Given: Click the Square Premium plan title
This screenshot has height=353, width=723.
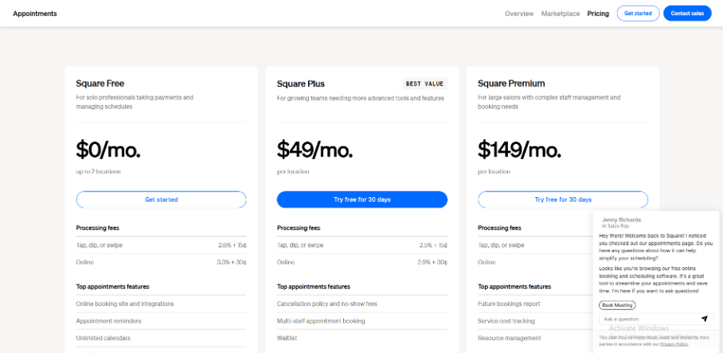Looking at the screenshot, I should (511, 83).
